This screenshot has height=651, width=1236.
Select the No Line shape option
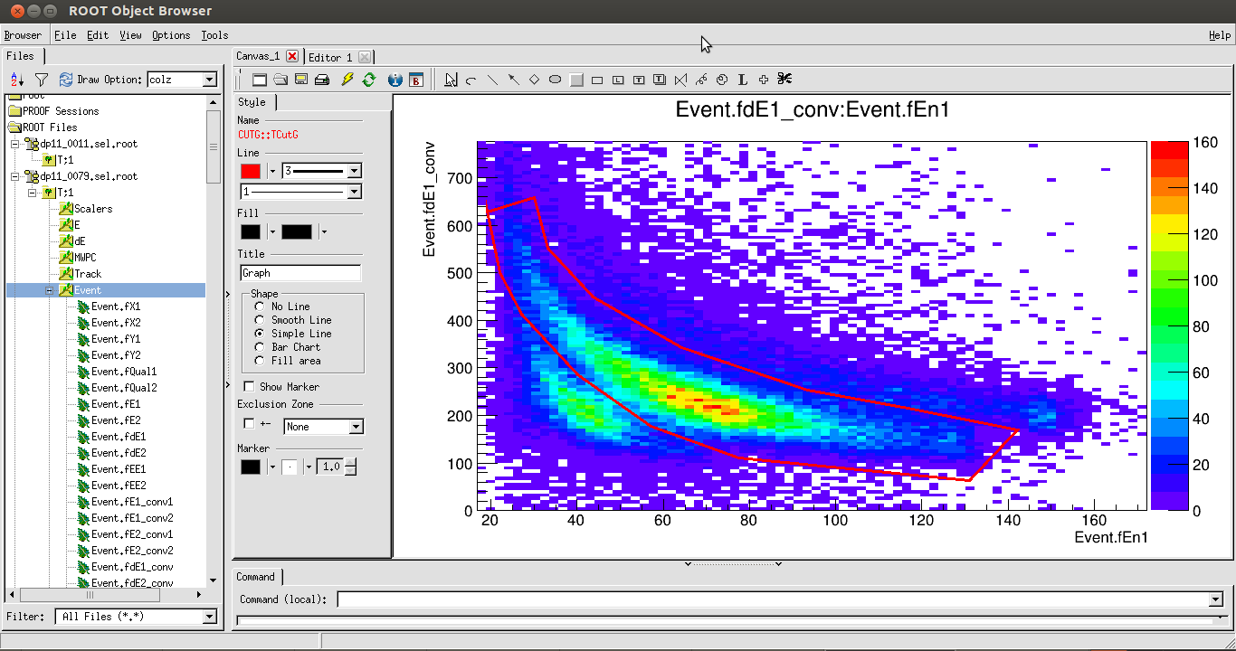pos(260,307)
